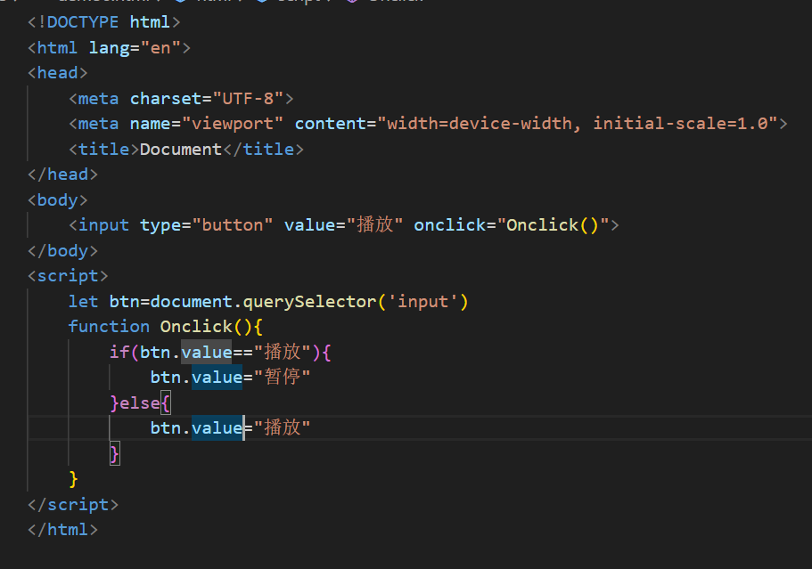Click the if keyword
812x569 pixels.
(x=119, y=353)
